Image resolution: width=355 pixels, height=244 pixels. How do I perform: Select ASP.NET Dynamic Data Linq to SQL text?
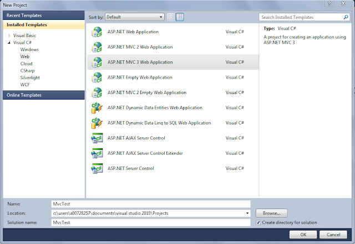click(x=159, y=123)
